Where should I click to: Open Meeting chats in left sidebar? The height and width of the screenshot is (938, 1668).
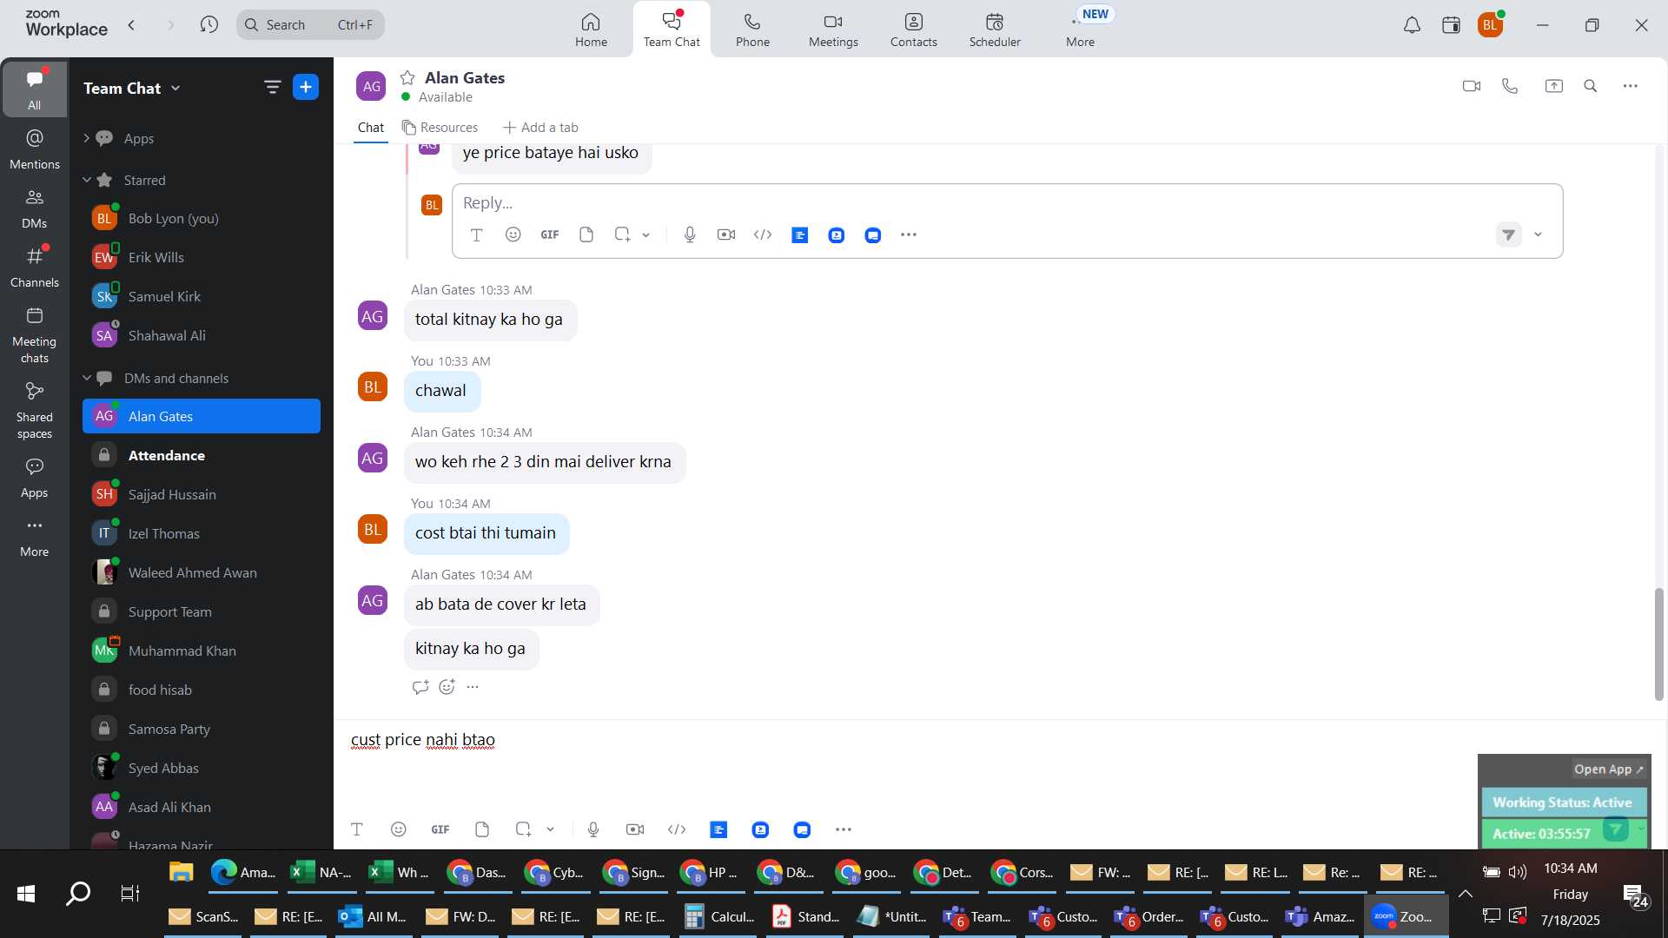click(x=35, y=335)
